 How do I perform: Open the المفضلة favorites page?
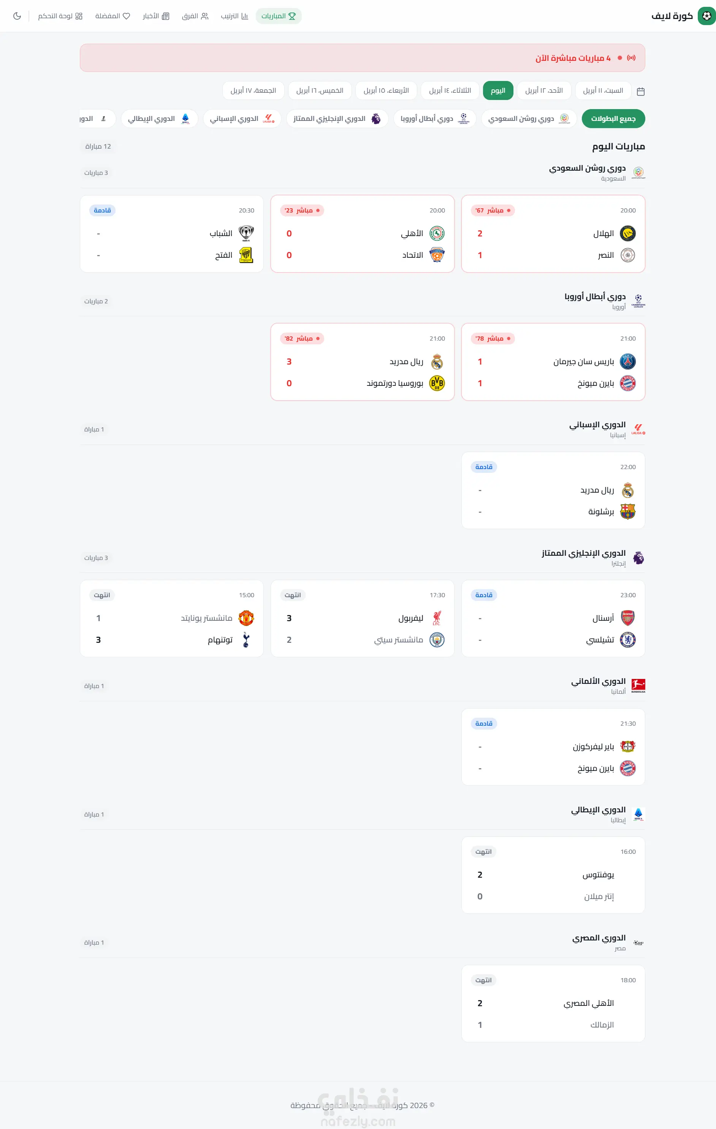(x=112, y=16)
